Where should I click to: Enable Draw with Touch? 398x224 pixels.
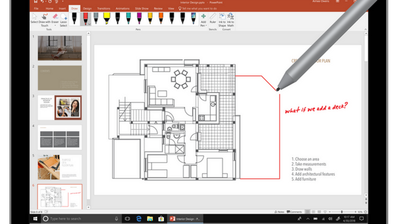click(44, 20)
